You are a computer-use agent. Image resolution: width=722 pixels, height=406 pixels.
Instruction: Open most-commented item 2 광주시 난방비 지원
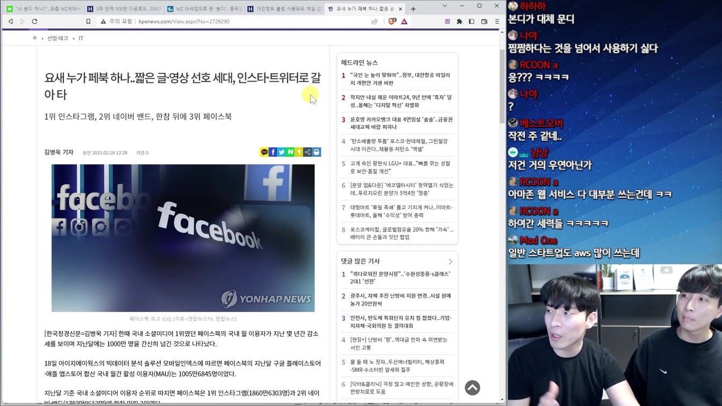pos(401,299)
